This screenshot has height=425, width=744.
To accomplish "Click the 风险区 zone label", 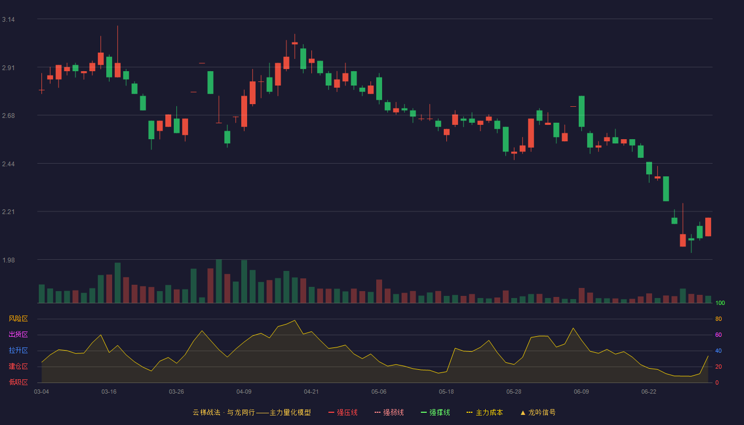I will click(18, 319).
